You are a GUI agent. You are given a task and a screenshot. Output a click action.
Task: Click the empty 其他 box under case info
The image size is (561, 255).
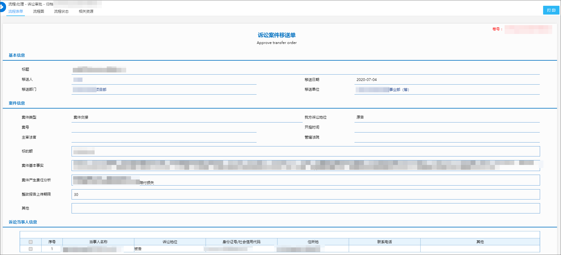(305, 208)
